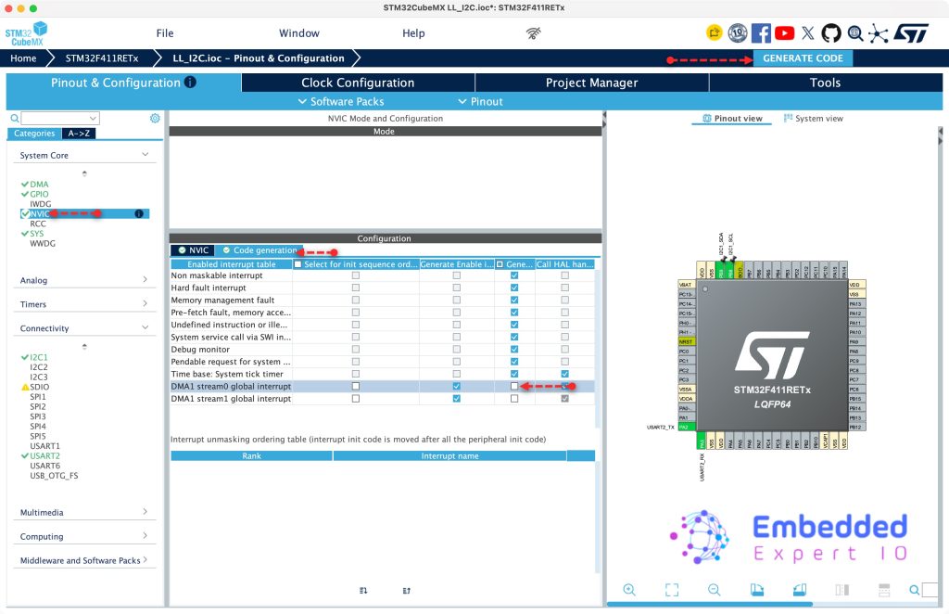Select I2C1 in the Connectivity list
The height and width of the screenshot is (614, 949).
[39, 357]
